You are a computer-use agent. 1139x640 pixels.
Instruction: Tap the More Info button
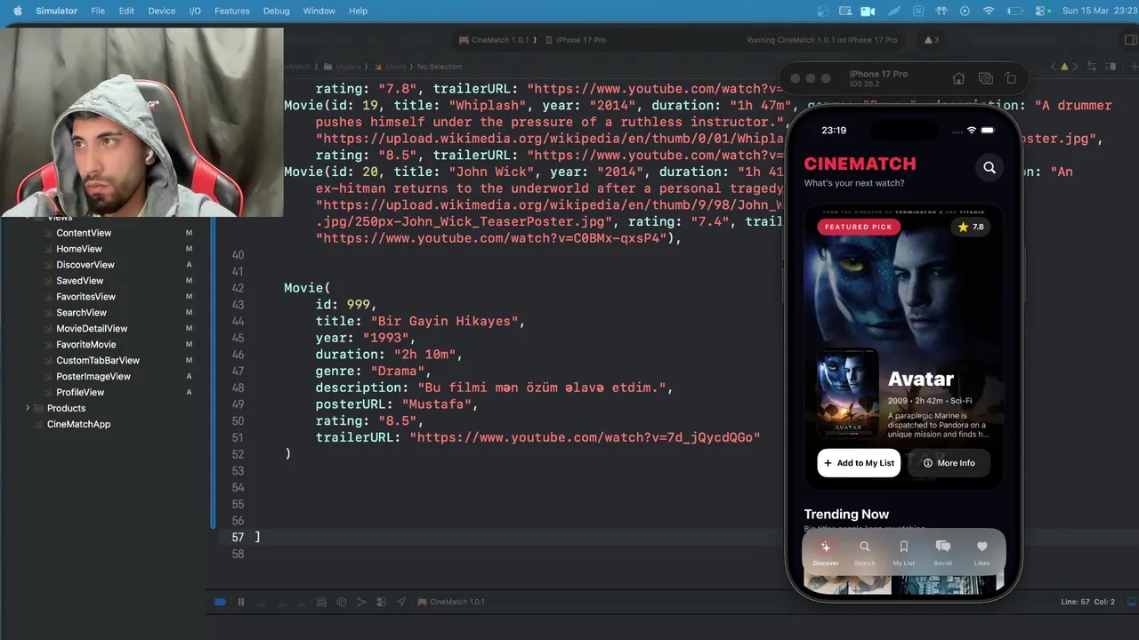coord(949,463)
